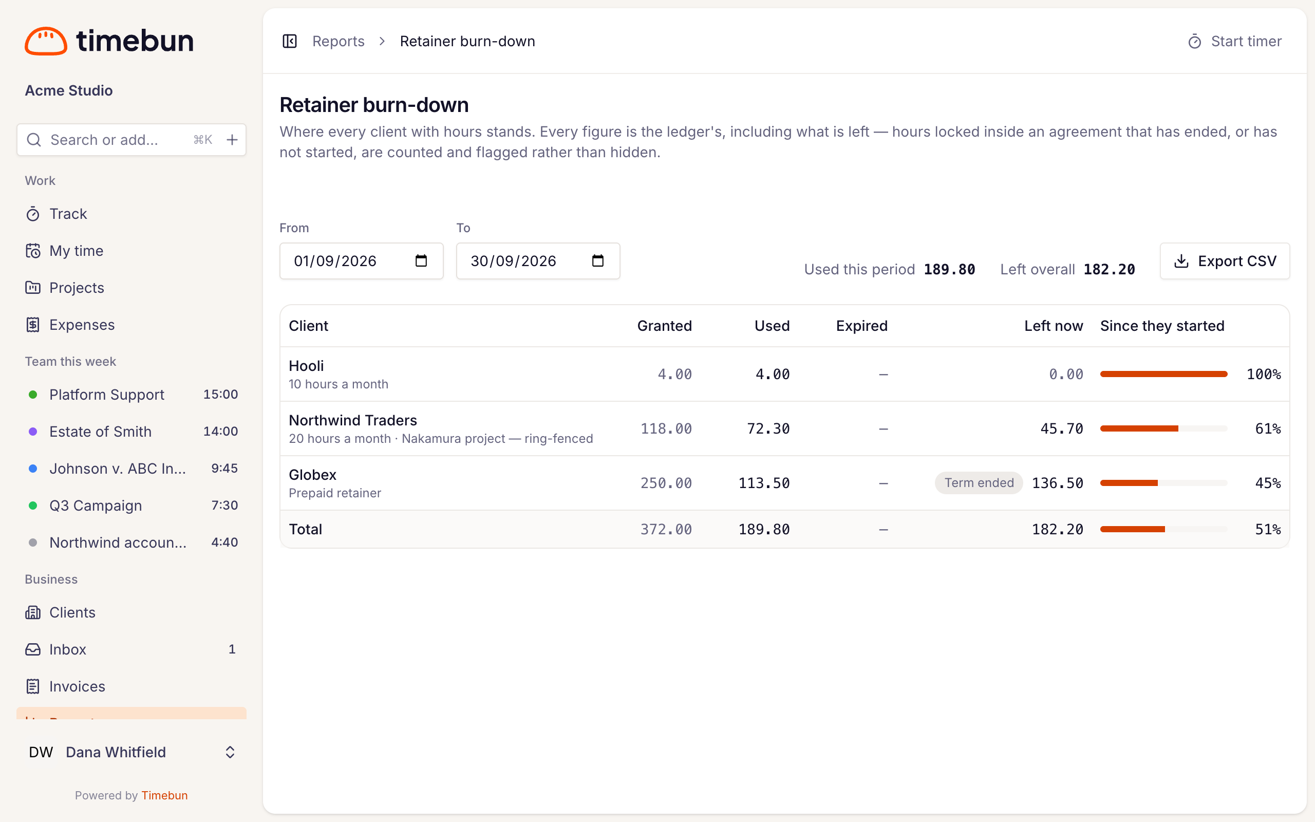Image resolution: width=1315 pixels, height=822 pixels.
Task: Click the breadcrumb chevron after Reports
Action: (382, 41)
